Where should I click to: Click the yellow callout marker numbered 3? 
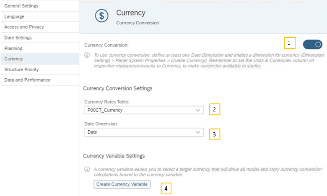tap(214, 134)
